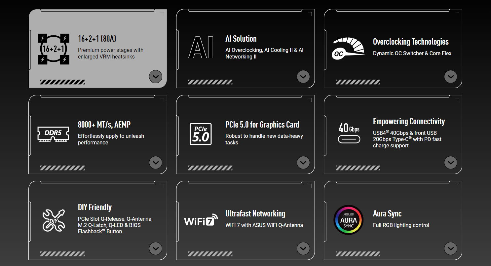Click the 40 Gbps USB-C icon
The image size is (491, 266).
click(x=349, y=133)
